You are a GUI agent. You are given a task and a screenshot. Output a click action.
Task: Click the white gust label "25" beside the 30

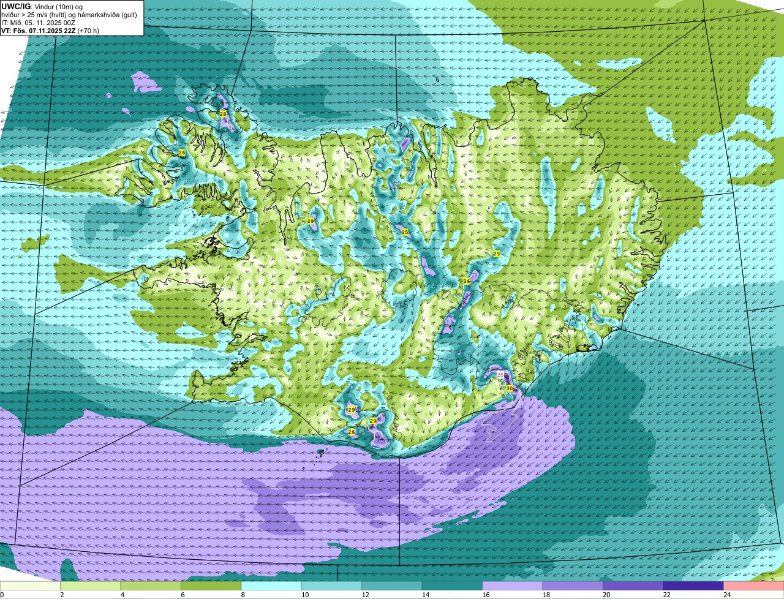500,374
